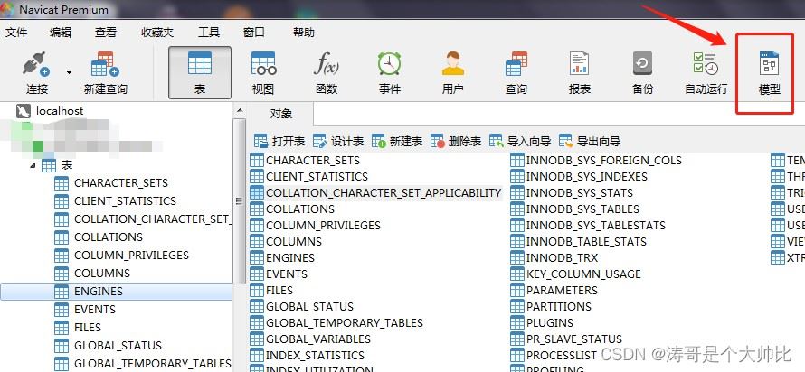Select INNODB_SYS_INDEXES table icon
Screen dimensions: 805x372
click(517, 176)
